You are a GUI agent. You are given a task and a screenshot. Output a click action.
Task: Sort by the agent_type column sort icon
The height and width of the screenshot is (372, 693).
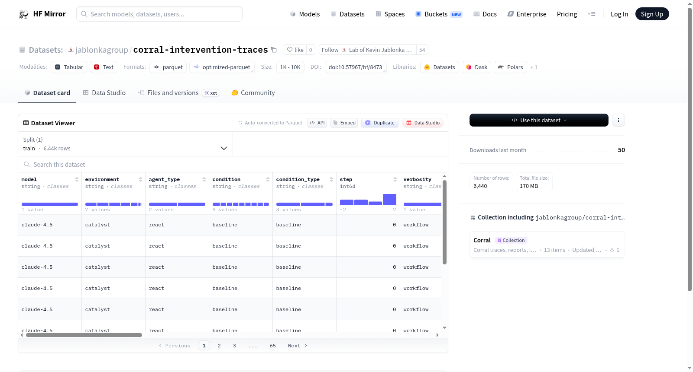(204, 179)
